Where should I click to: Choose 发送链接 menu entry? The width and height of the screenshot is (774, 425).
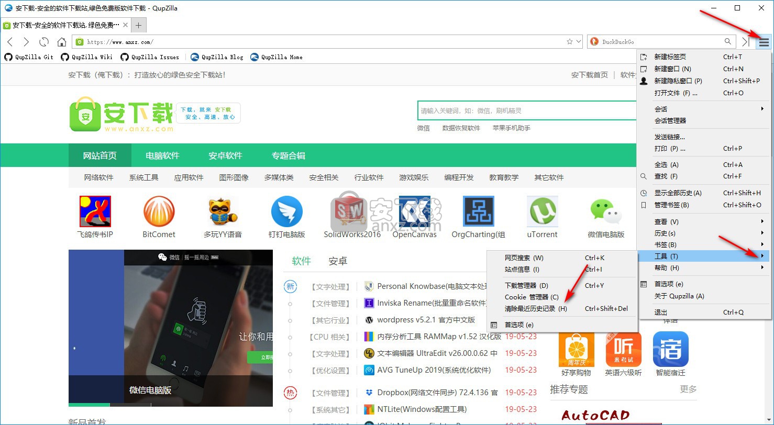point(702,137)
